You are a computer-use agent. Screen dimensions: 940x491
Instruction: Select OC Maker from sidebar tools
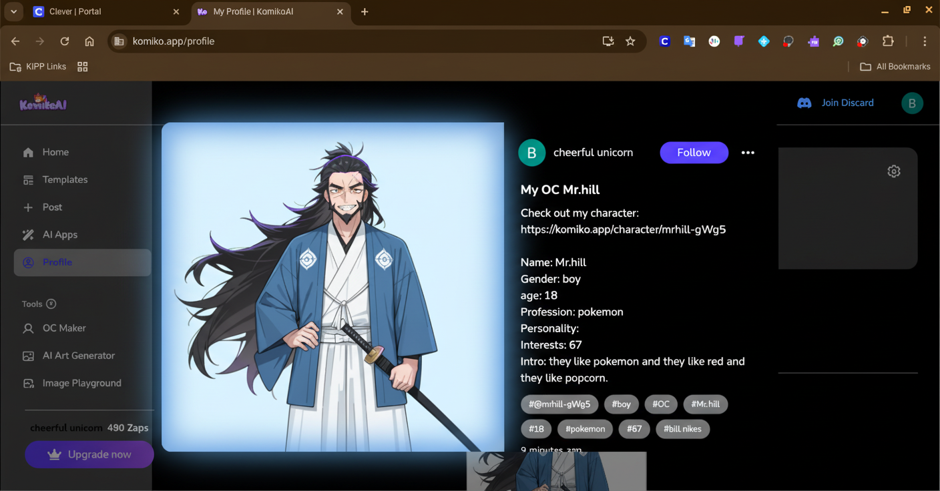point(64,328)
